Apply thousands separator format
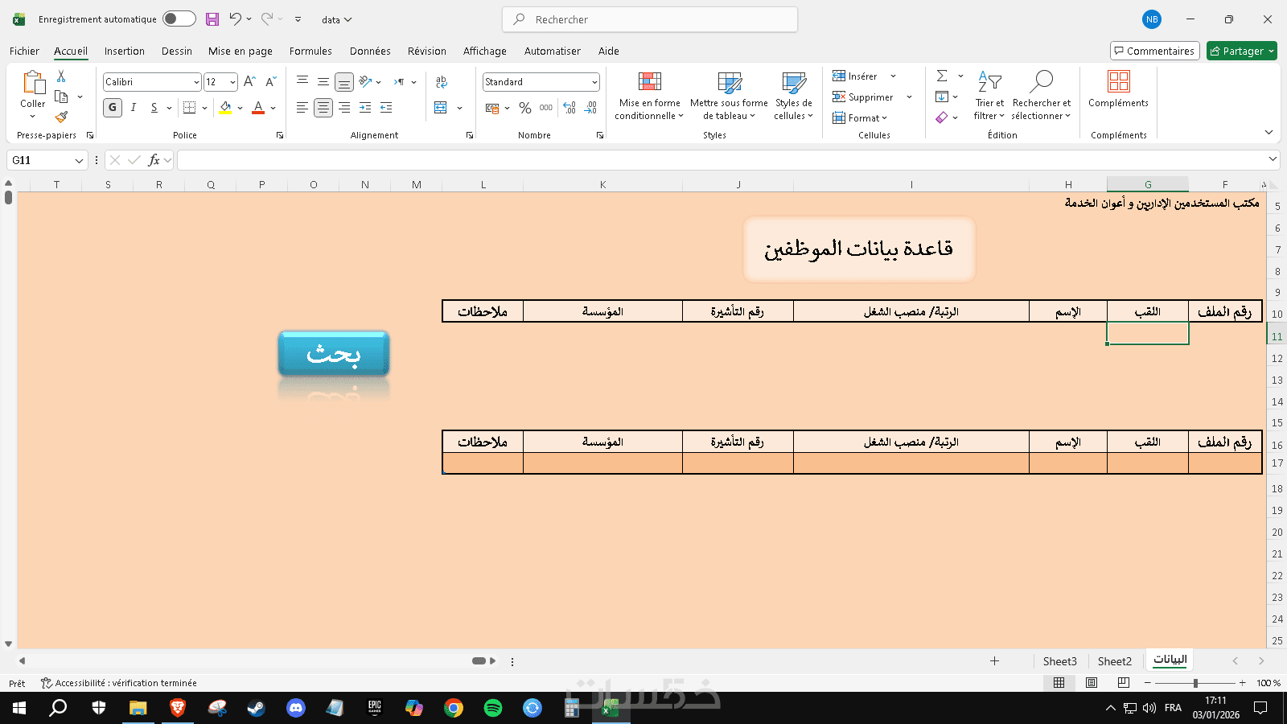 (546, 108)
